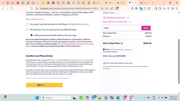This screenshot has width=180, height=101.
Task: Open the Windows Start menu
Action: point(37,98)
